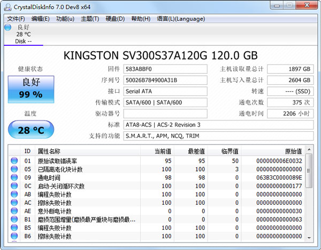321x250 pixels.
Task: Click the status icon for attribute 0C
Action: 14,186
